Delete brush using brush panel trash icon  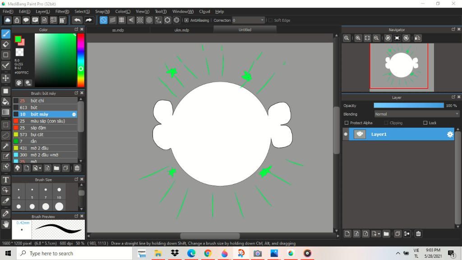(x=77, y=168)
